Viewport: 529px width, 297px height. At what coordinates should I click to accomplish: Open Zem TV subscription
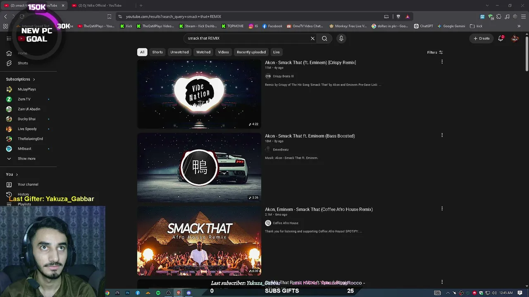24,99
